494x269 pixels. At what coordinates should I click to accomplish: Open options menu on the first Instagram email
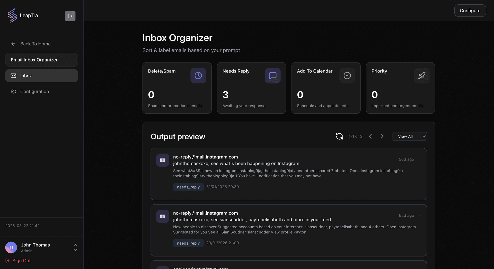coord(419,159)
